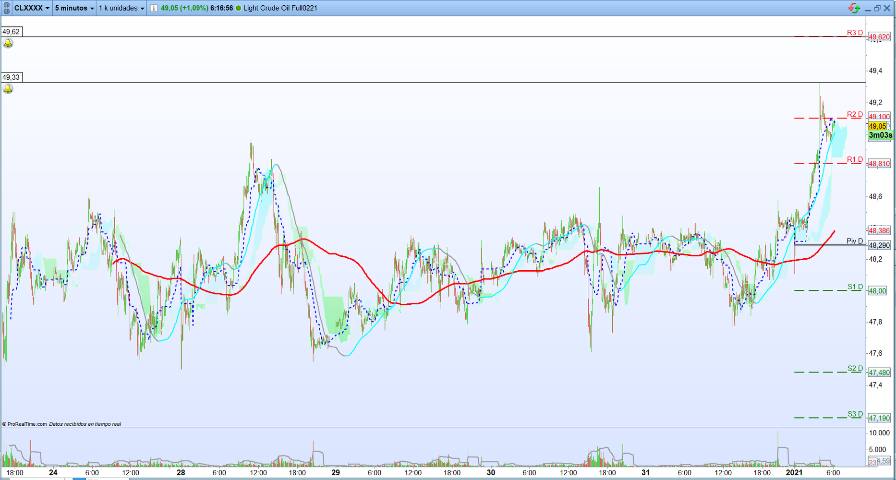Click the R2 D resistance label
896x480 pixels.
click(x=855, y=114)
